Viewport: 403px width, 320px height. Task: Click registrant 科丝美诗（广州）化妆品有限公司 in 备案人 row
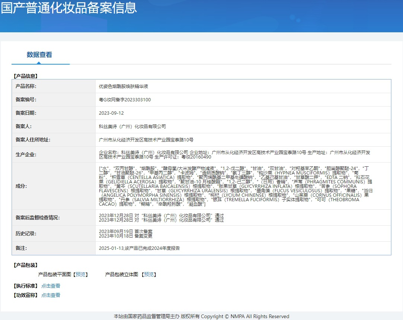point(132,127)
